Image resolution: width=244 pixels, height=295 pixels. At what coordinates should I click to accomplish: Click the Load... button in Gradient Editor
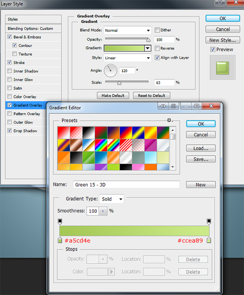201,148
